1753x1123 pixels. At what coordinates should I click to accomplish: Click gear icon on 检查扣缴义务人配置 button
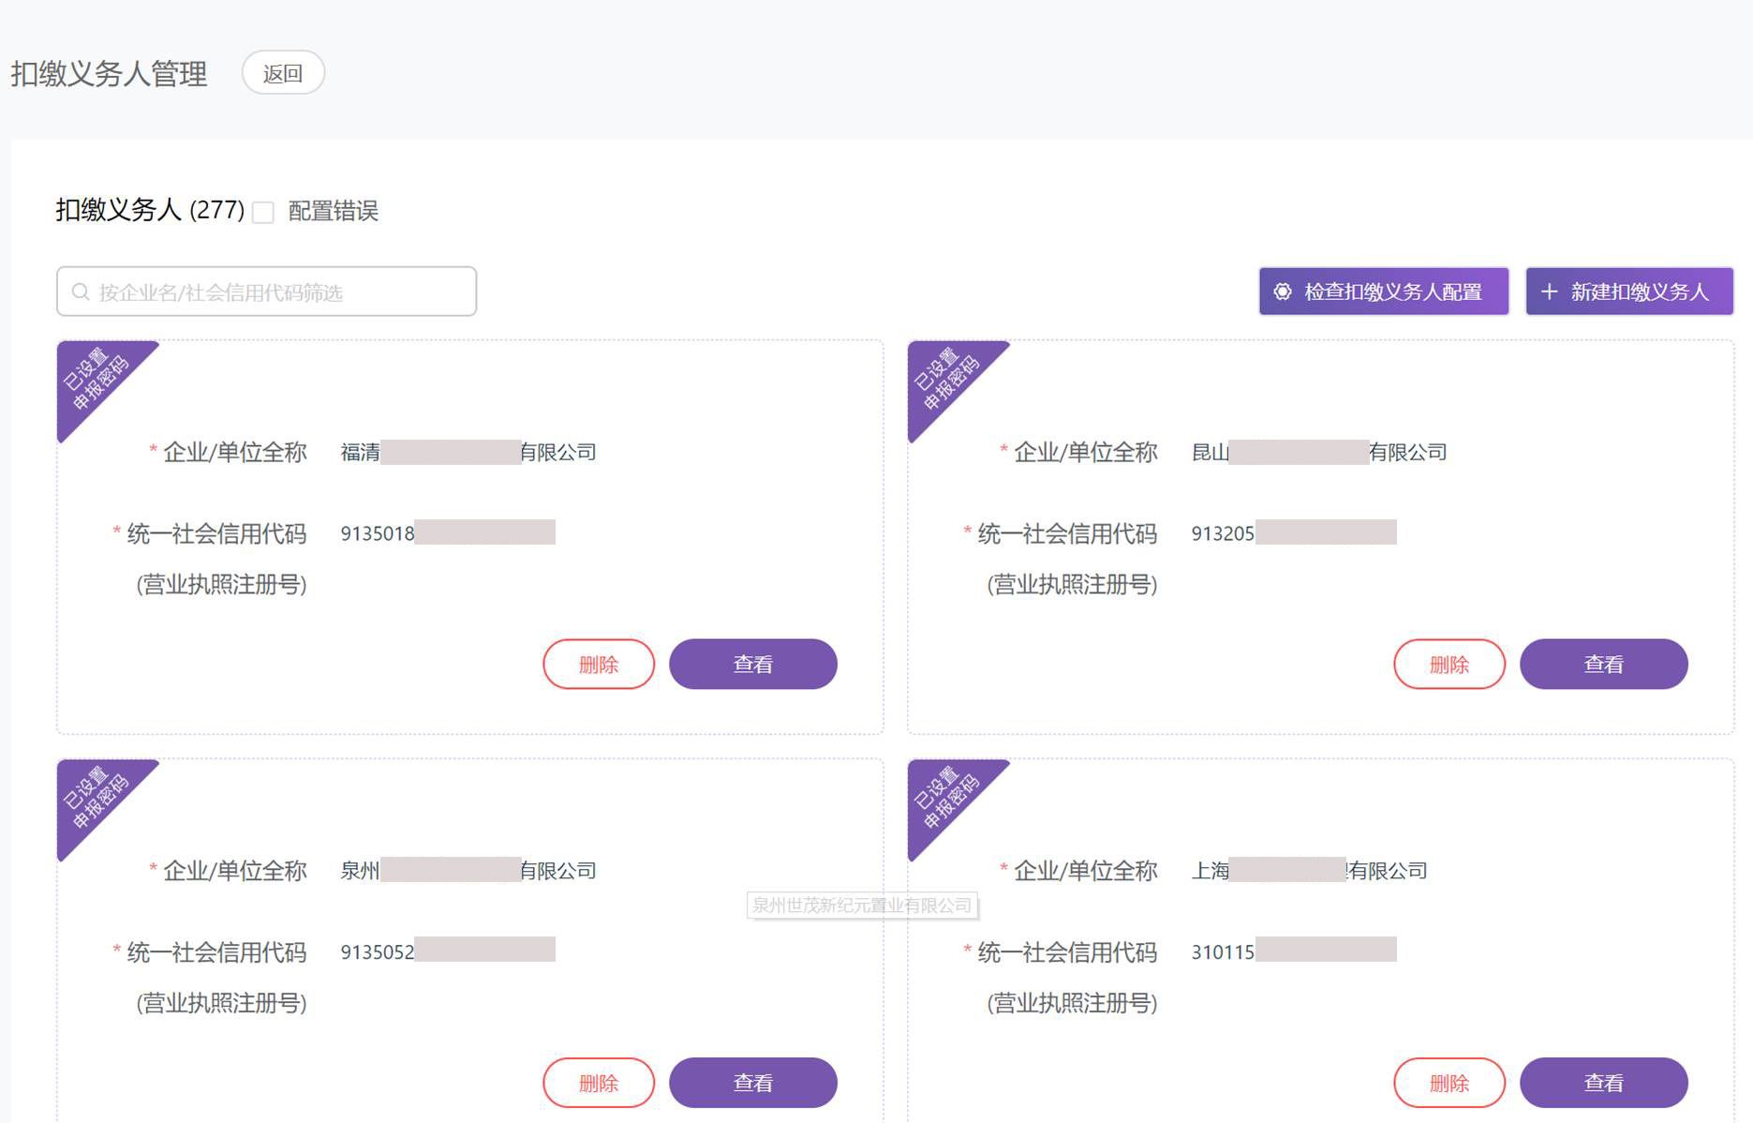coord(1283,292)
